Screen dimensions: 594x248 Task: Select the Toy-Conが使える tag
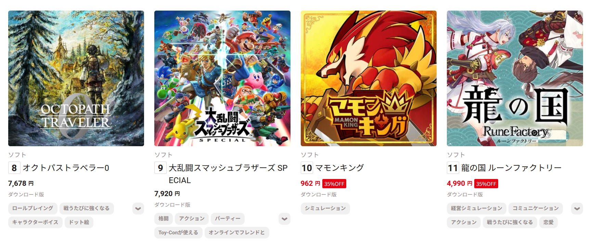(178, 233)
